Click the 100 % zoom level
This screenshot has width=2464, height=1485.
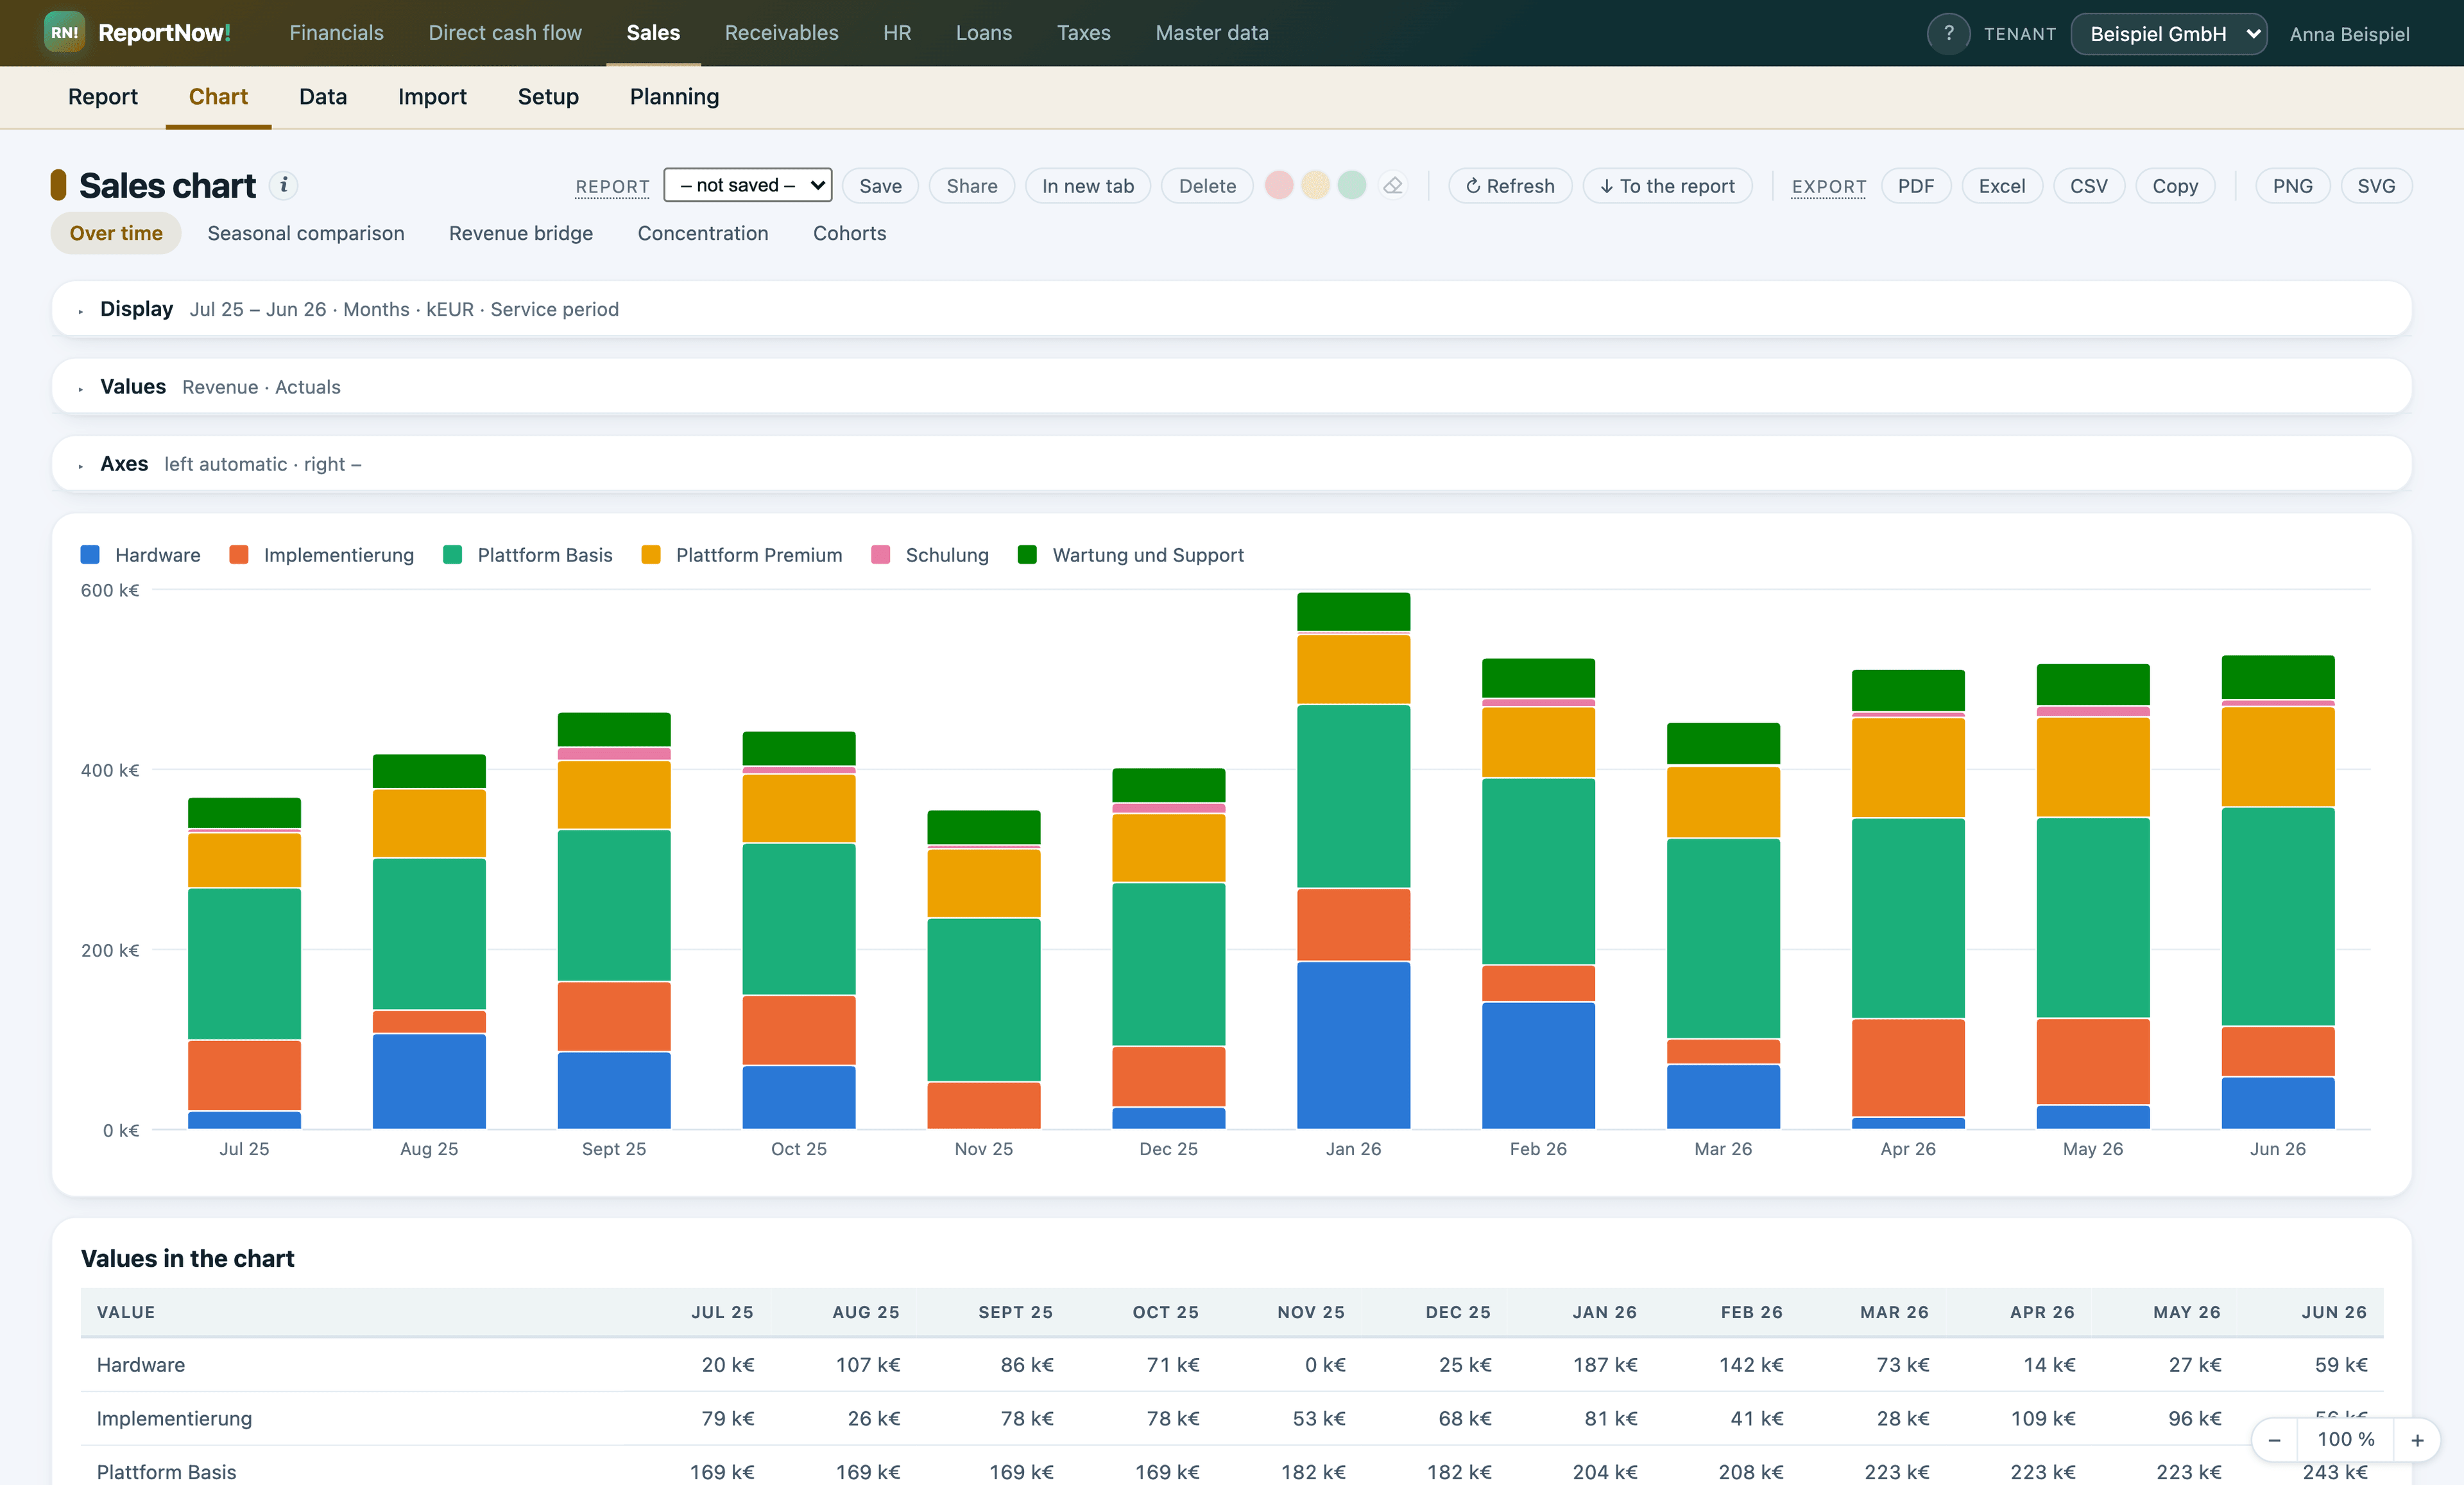coord(2346,1440)
